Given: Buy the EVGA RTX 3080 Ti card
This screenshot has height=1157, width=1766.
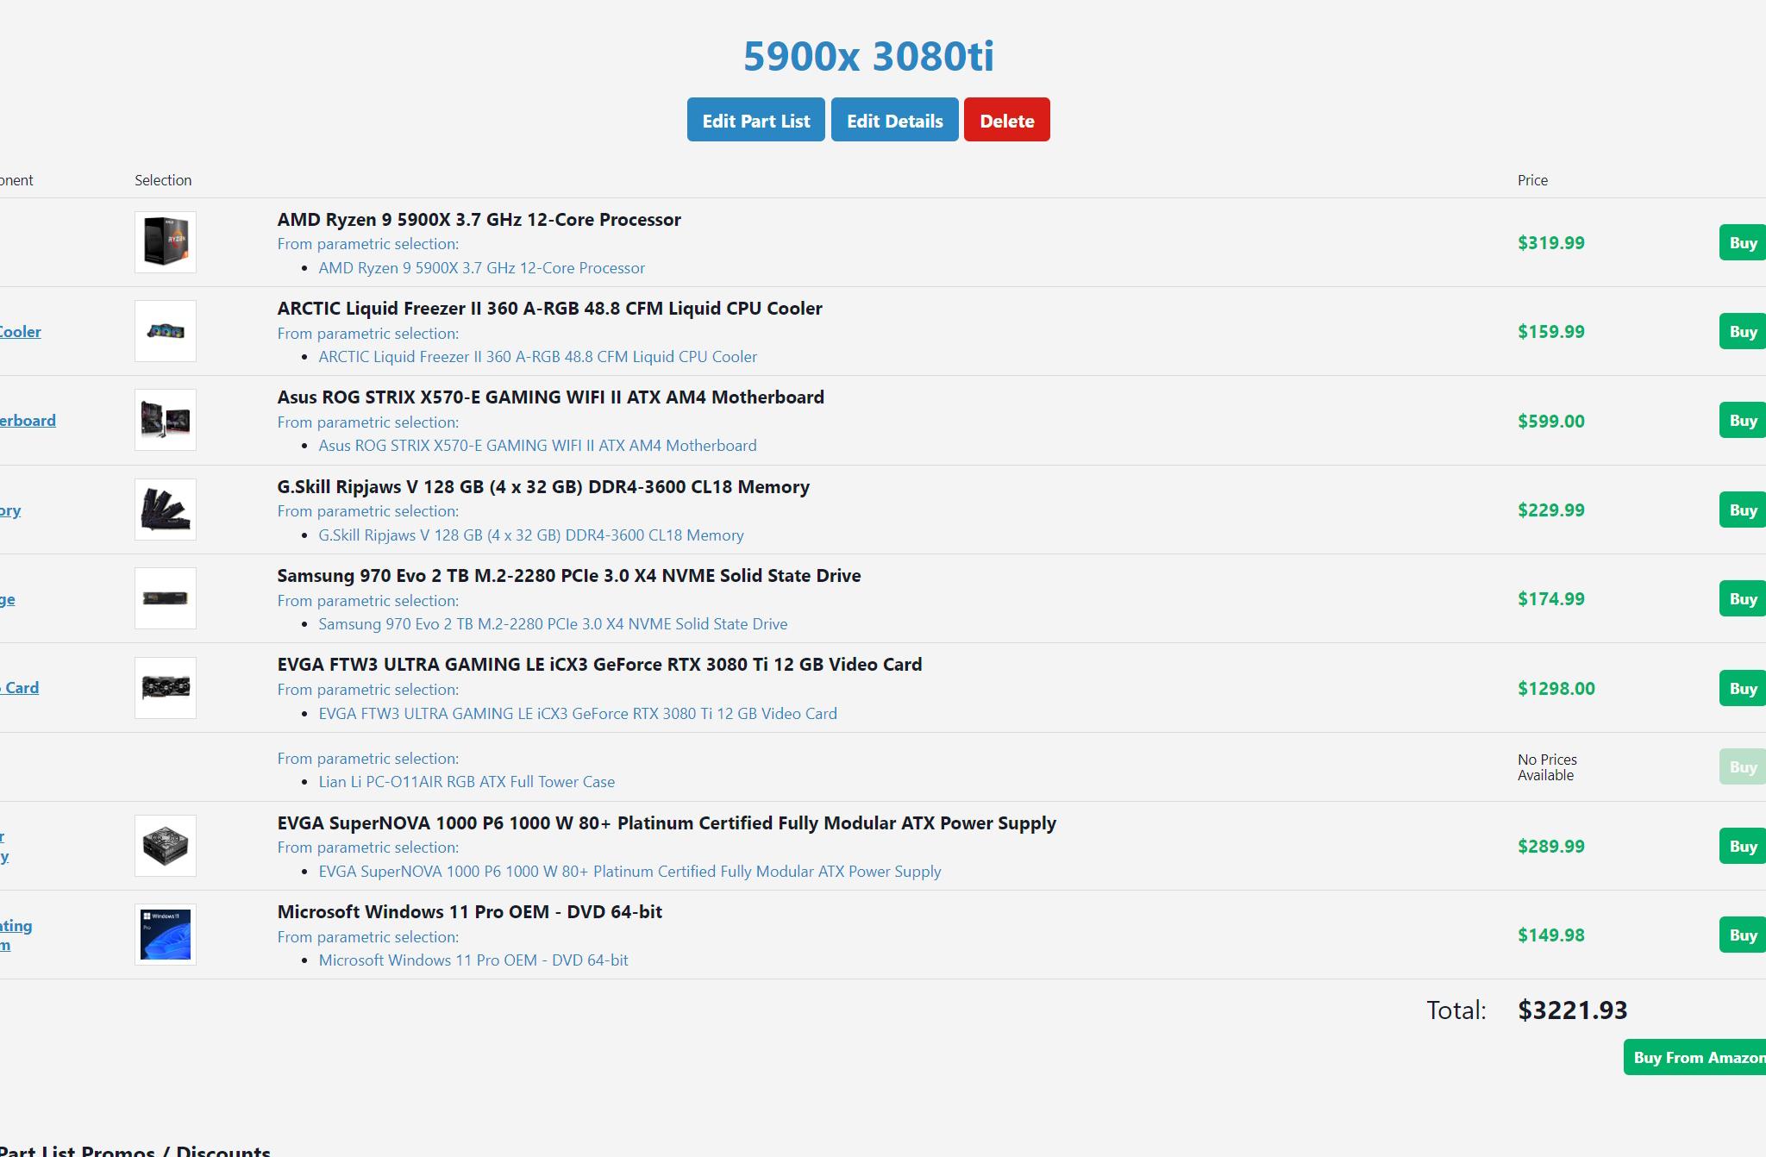Looking at the screenshot, I should coord(1742,689).
